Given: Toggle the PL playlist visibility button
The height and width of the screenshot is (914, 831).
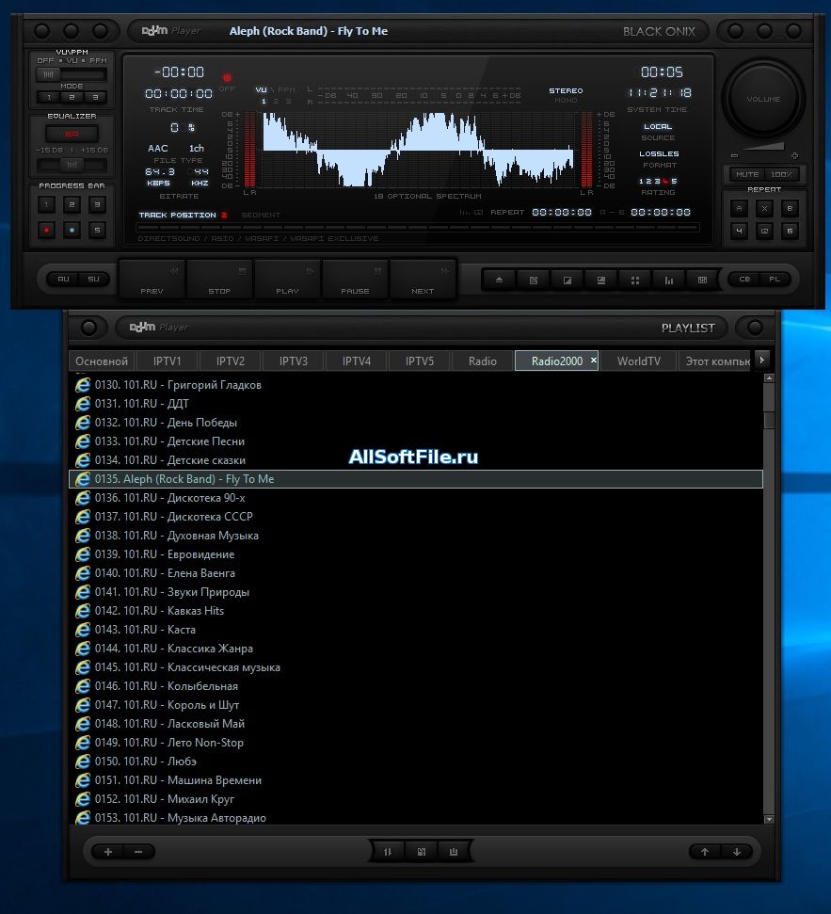Looking at the screenshot, I should pos(775,280).
